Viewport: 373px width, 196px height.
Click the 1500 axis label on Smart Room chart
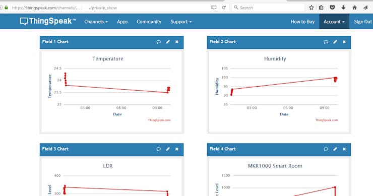point(226,175)
